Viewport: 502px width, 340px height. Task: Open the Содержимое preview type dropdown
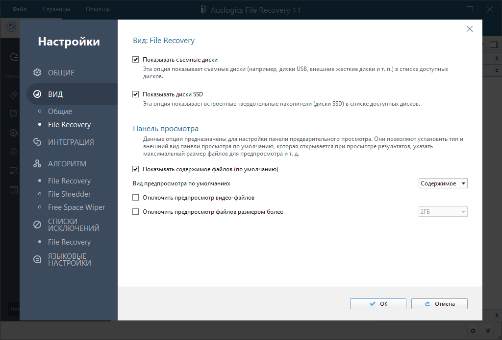point(443,183)
